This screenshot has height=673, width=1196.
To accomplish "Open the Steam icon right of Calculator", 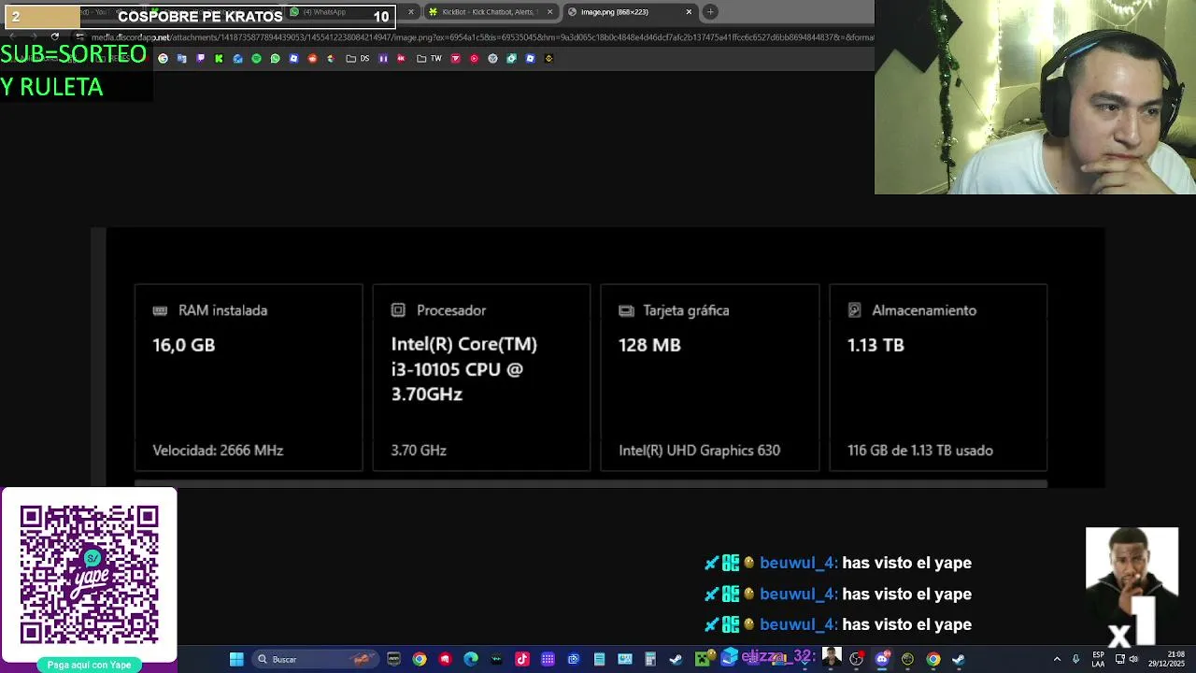I will [x=676, y=659].
